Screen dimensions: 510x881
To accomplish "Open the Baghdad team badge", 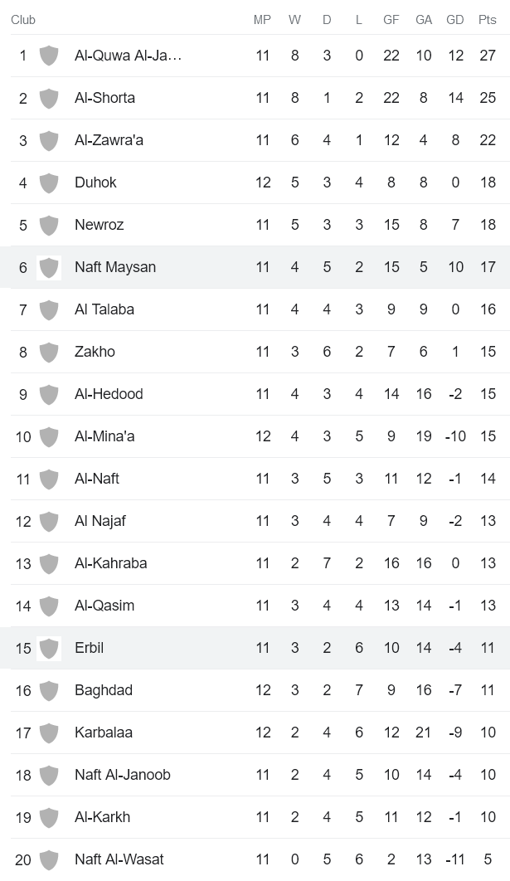I will click(51, 689).
